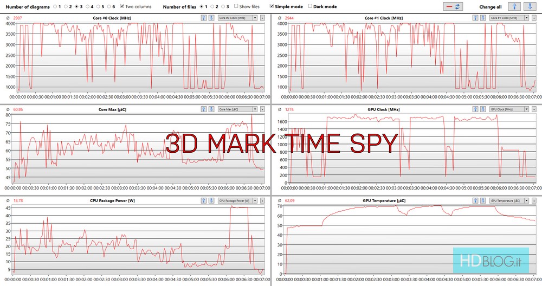542x286 pixels.
Task: Click small minus button beside Core Max dropdown
Action: pos(262,109)
